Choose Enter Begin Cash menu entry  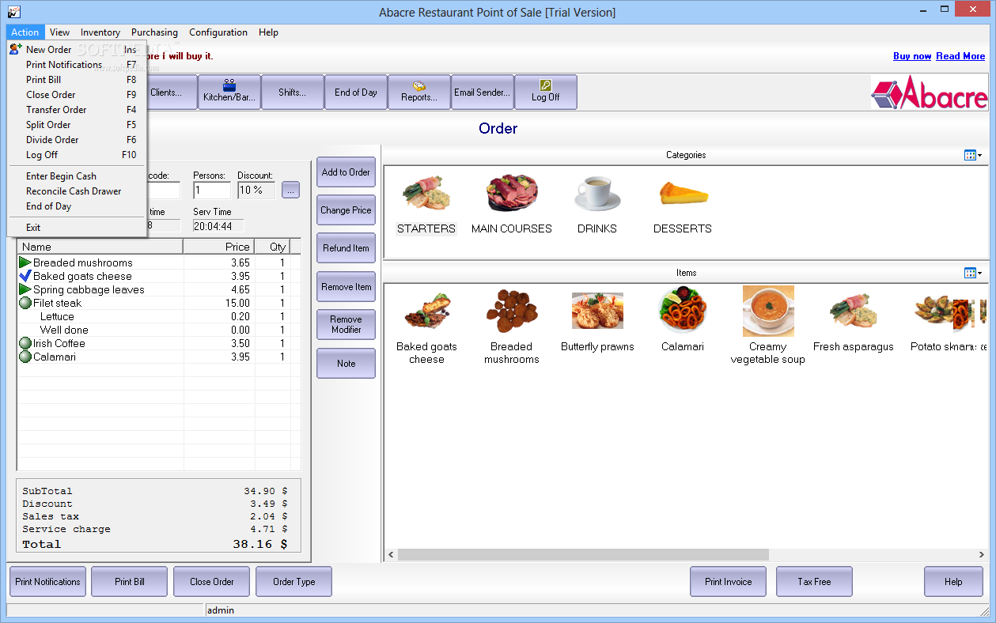[76, 176]
